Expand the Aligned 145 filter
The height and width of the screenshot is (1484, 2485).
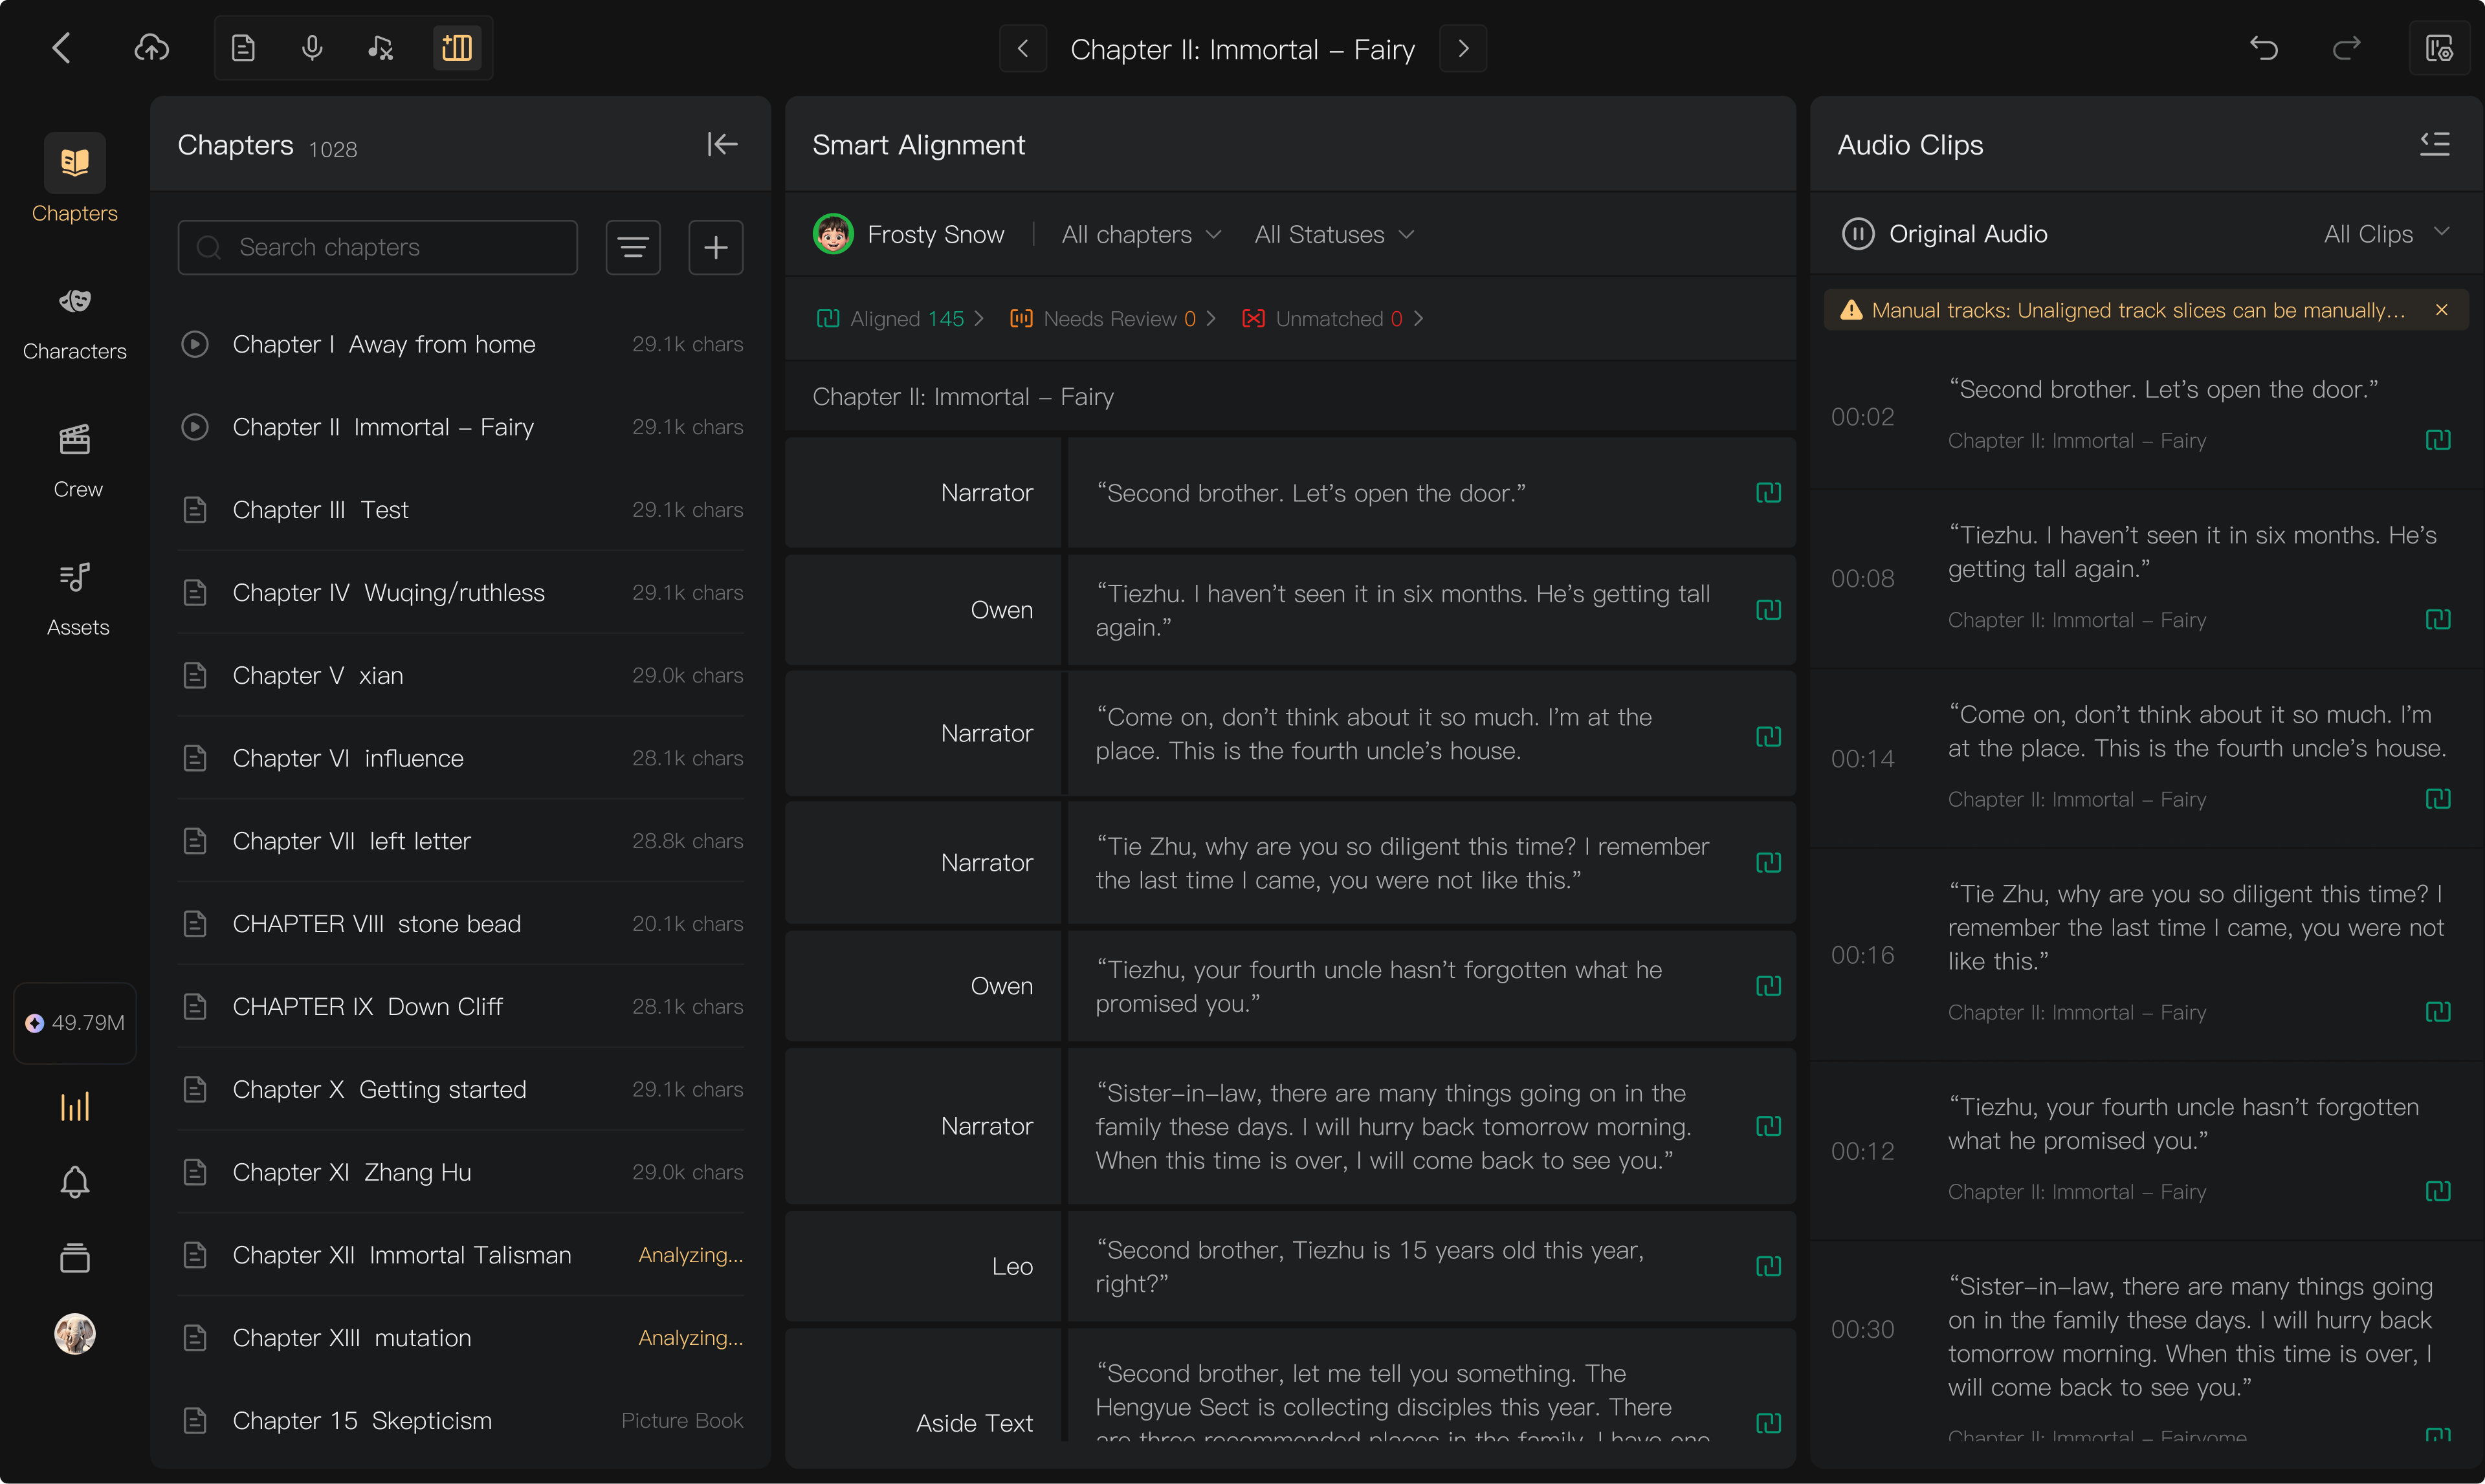pos(900,319)
